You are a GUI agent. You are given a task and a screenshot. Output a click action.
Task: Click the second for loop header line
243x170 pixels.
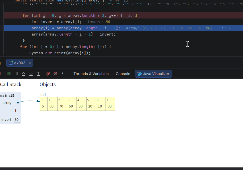66,47
